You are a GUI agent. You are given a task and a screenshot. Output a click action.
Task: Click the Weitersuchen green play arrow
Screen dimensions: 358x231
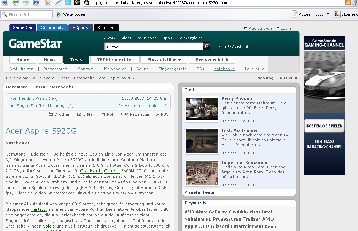pos(59,14)
